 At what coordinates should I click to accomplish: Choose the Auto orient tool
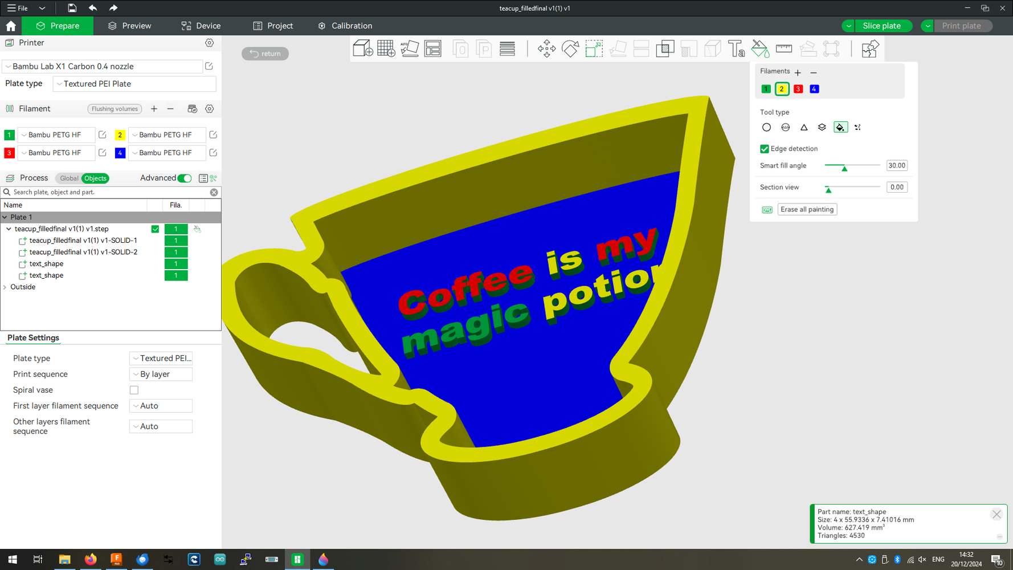click(x=410, y=48)
